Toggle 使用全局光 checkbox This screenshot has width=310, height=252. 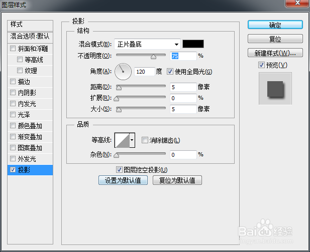click(170, 71)
